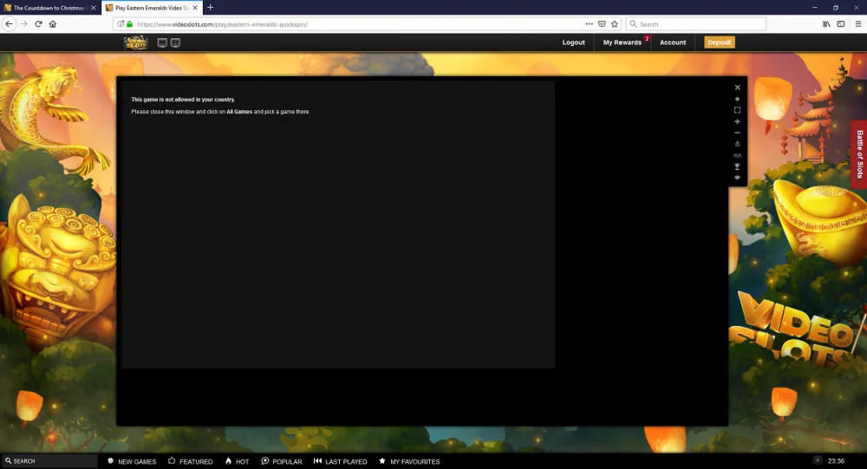867x469 pixels.
Task: Add game to favourites with star icon
Action: coord(737,99)
